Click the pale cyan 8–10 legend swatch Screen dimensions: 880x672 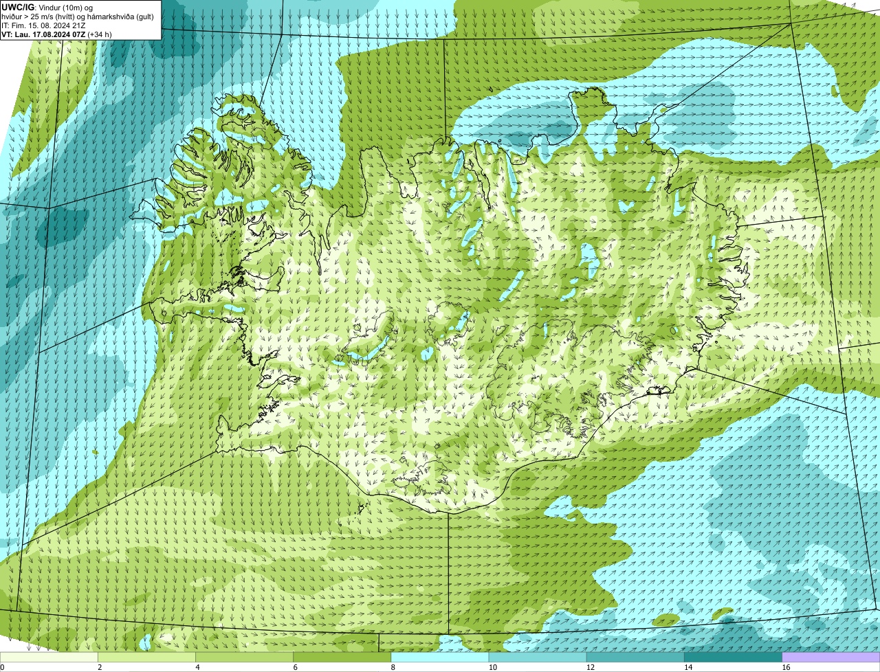440,657
